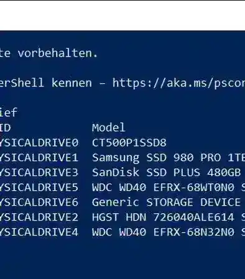Click the PHYSICALDRIVE6 device ID
Image resolution: width=245 pixels, height=279 pixels.
[39, 202]
